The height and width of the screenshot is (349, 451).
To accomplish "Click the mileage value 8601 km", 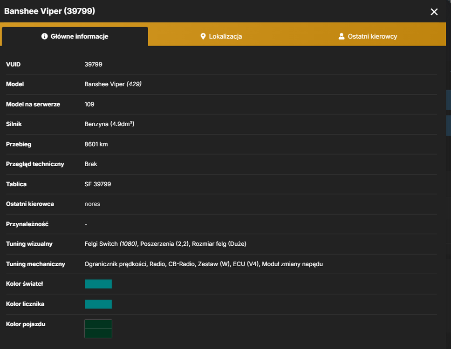I will (x=96, y=144).
